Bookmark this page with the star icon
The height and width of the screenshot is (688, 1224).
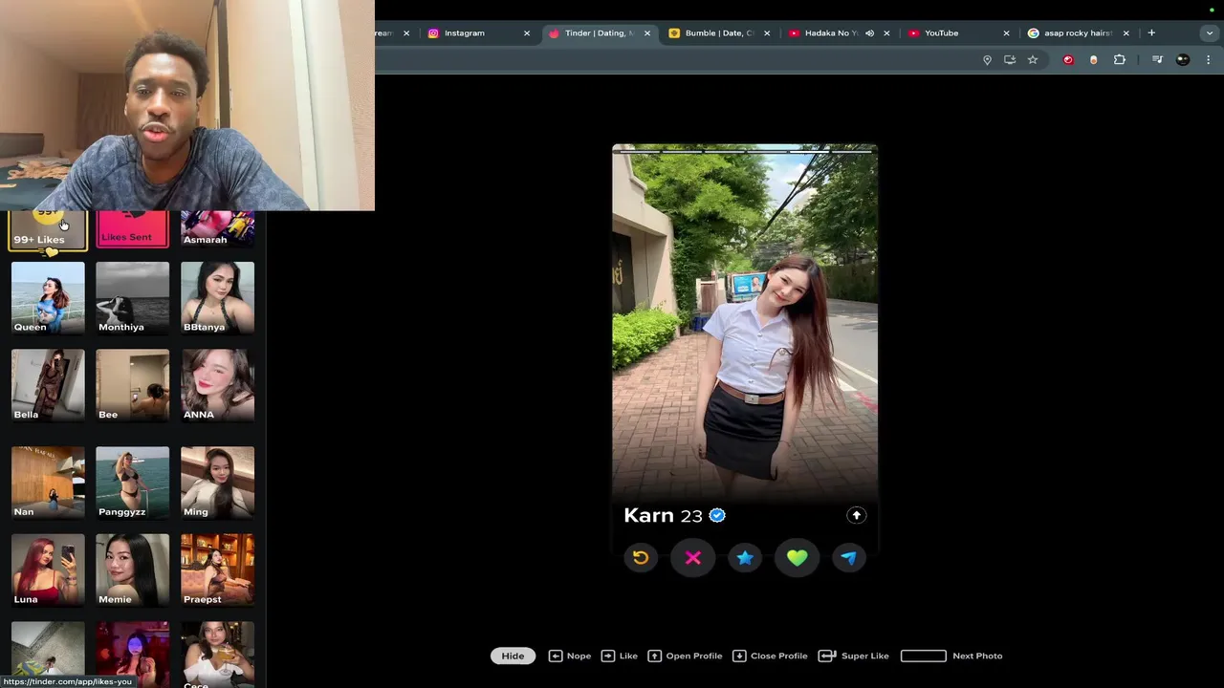[x=1033, y=59]
